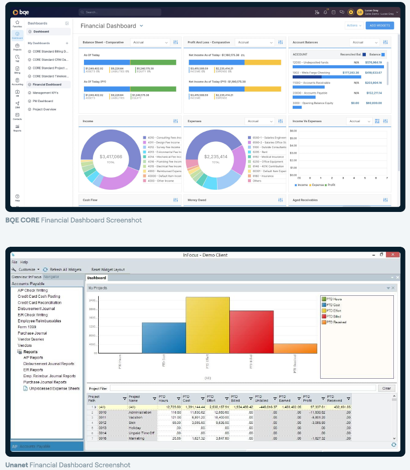The width and height of the screenshot is (410, 470).
Task: Open Balance Sheet widget settings sliders icon
Action: (x=175, y=42)
